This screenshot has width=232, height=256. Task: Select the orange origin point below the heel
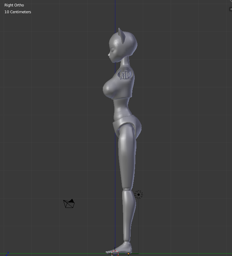pos(128,254)
